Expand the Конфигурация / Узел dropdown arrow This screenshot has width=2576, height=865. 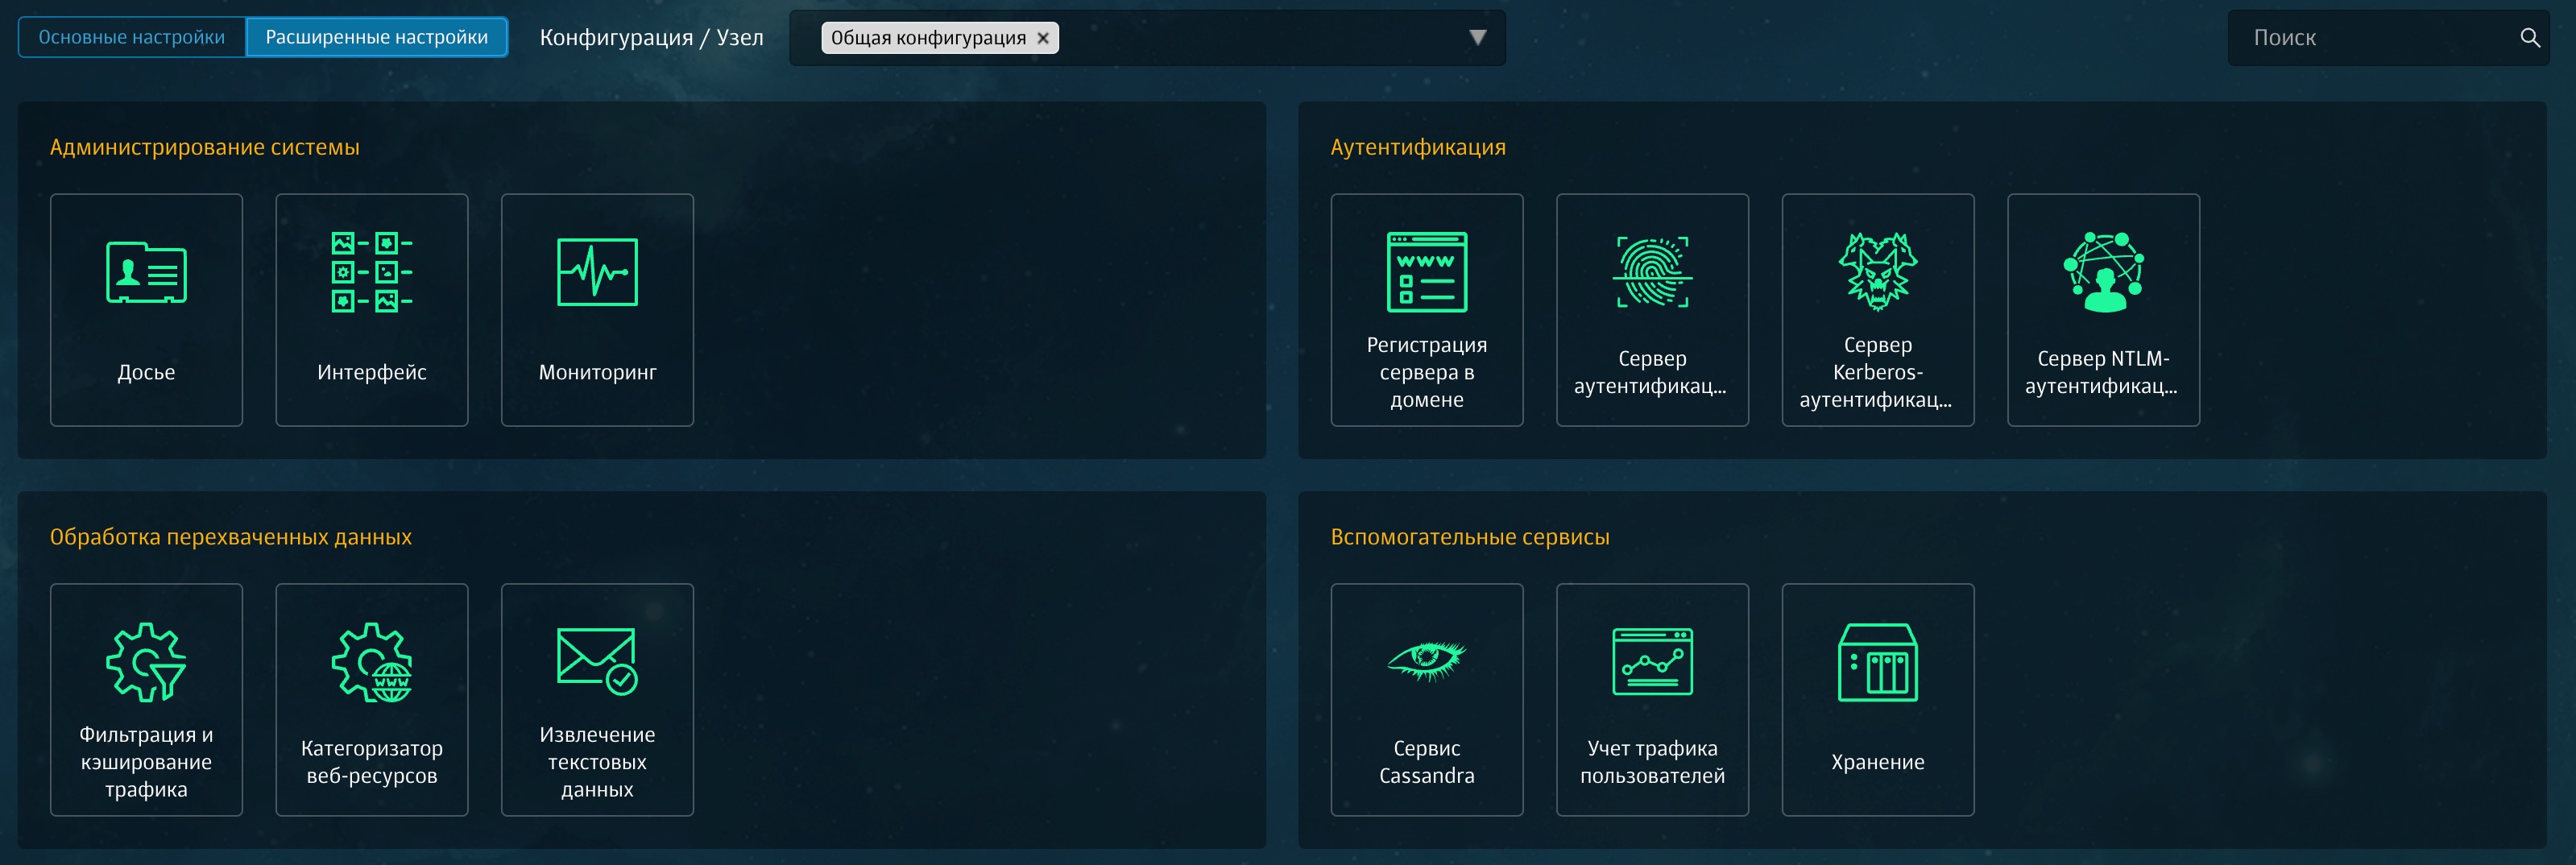[1477, 38]
